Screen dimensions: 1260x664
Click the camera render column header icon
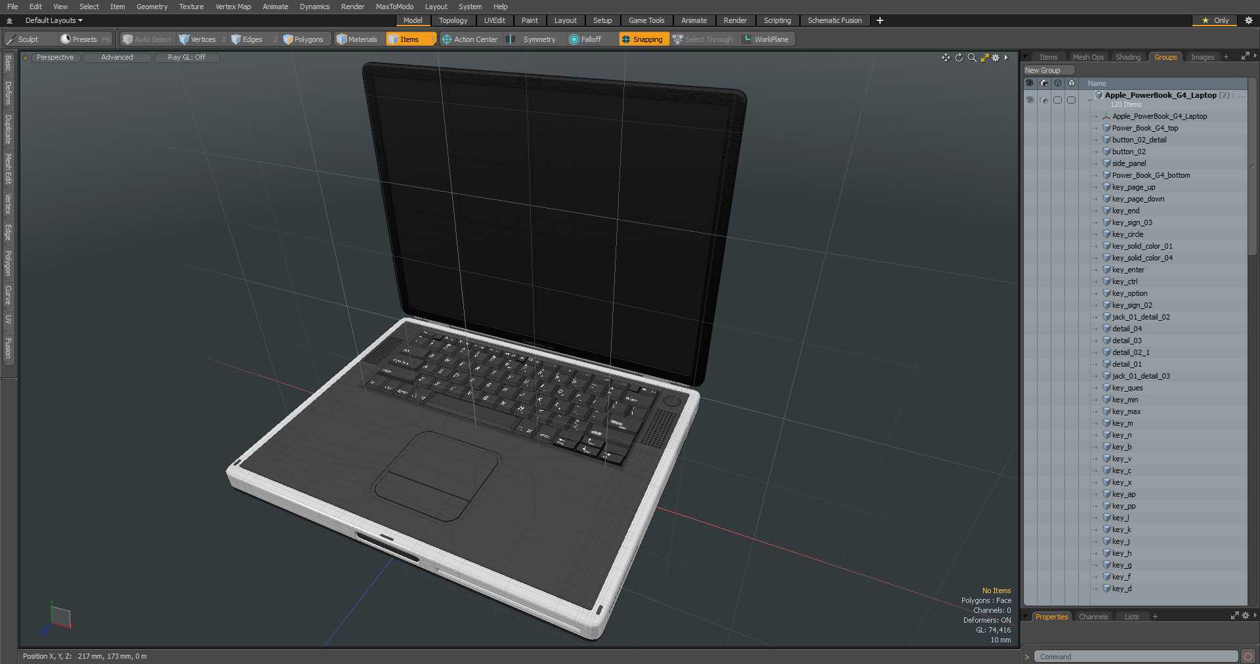pyautogui.click(x=1043, y=83)
